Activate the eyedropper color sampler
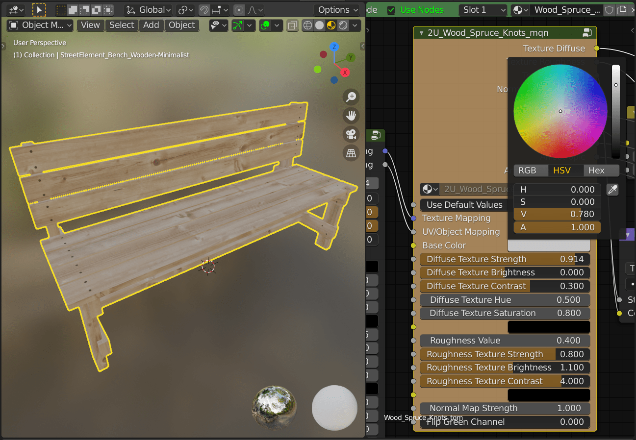Image resolution: width=636 pixels, height=440 pixels. click(612, 190)
